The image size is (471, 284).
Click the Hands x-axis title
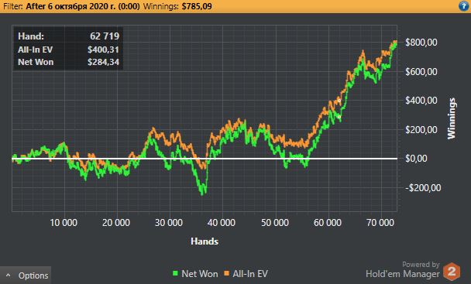[x=205, y=241]
